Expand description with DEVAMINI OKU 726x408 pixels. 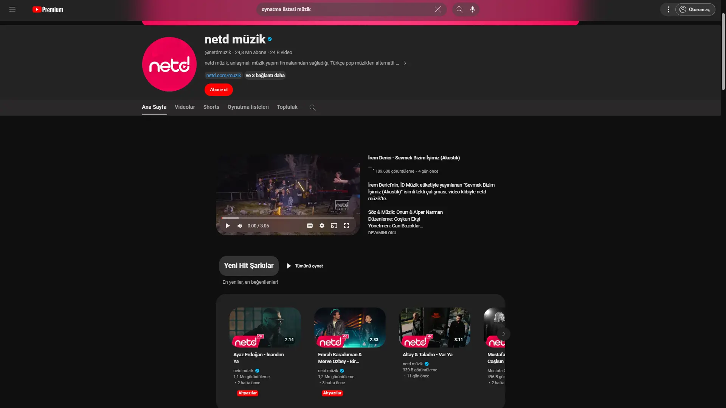[382, 233]
